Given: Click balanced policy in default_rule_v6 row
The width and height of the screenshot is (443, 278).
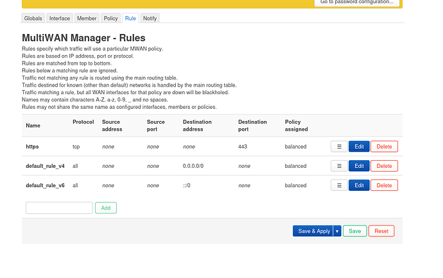Looking at the screenshot, I should pos(296,186).
